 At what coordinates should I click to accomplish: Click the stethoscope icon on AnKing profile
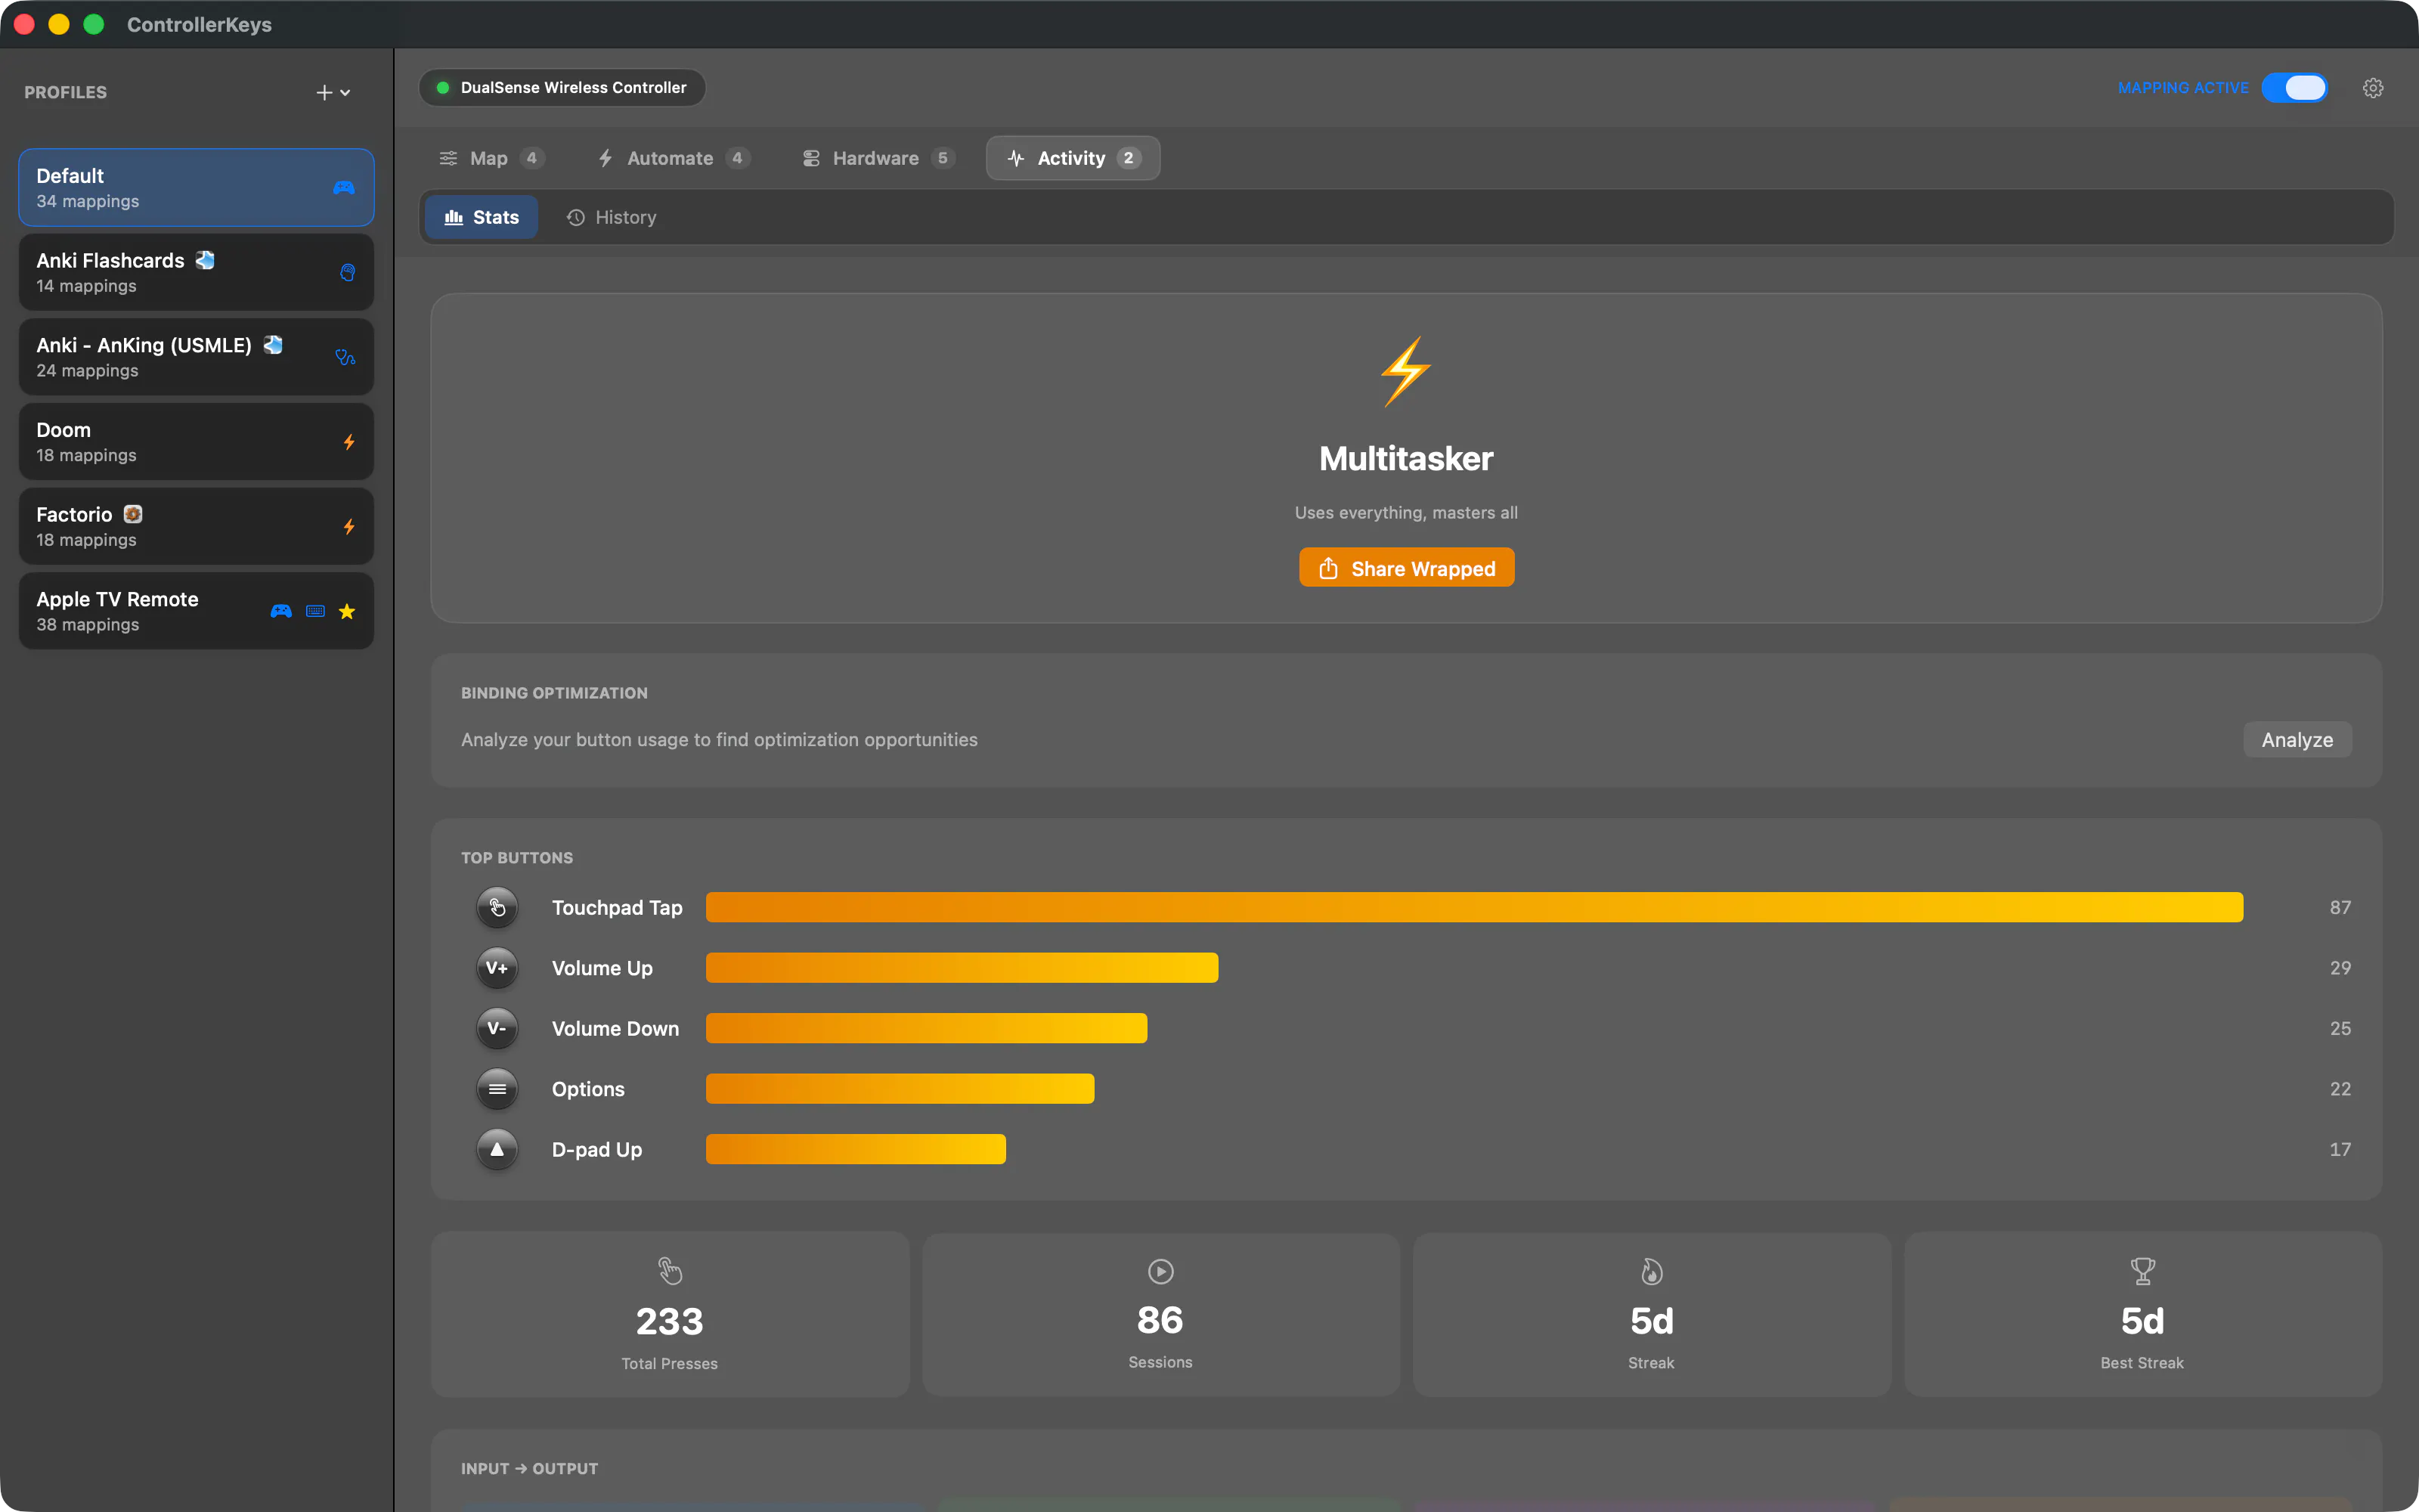346,357
